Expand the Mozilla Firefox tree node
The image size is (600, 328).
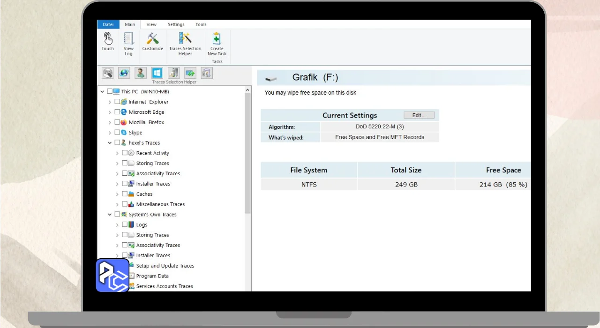pyautogui.click(x=110, y=122)
